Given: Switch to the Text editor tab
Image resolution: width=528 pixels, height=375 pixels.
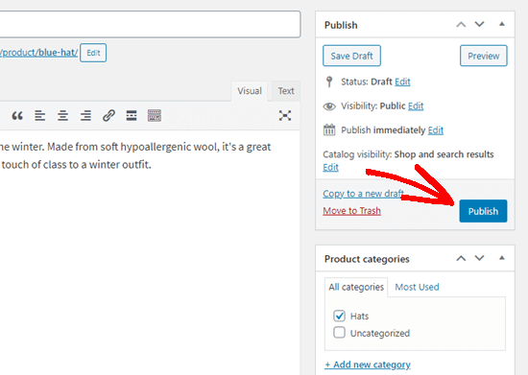Looking at the screenshot, I should 286,91.
